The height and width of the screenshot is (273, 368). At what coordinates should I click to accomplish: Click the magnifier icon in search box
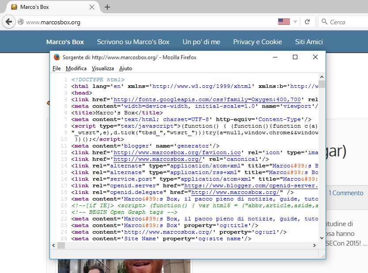pyautogui.click(x=325, y=22)
